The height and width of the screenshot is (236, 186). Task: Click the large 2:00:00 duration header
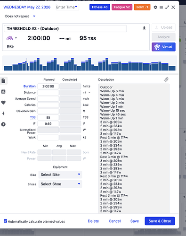(x=39, y=38)
